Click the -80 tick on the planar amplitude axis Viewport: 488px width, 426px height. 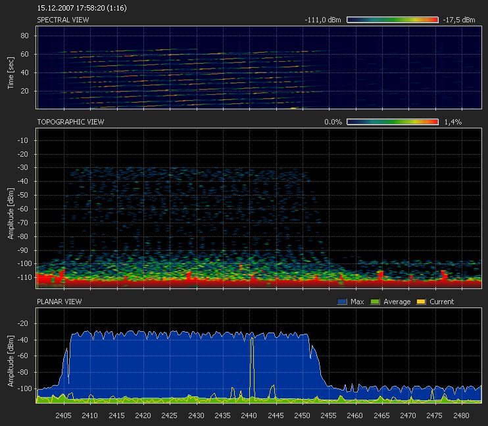point(22,372)
